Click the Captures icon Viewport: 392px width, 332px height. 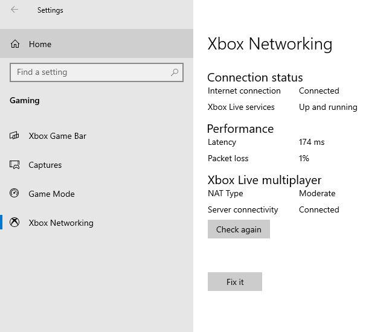(15, 165)
